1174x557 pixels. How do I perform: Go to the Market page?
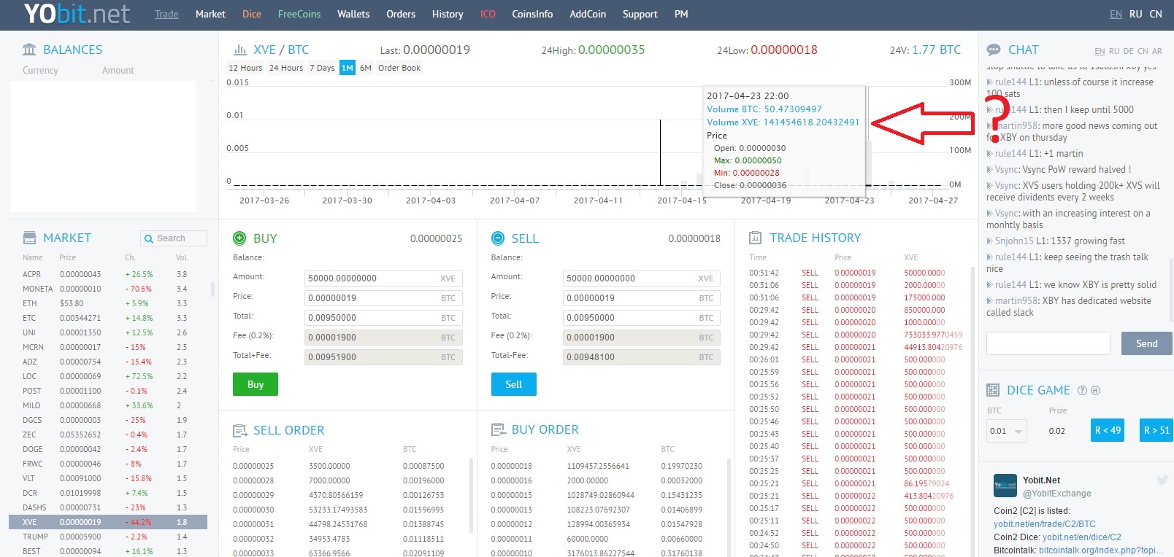coord(210,14)
